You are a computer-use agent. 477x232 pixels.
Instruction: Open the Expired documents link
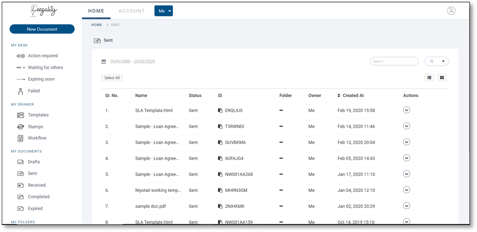(x=35, y=209)
